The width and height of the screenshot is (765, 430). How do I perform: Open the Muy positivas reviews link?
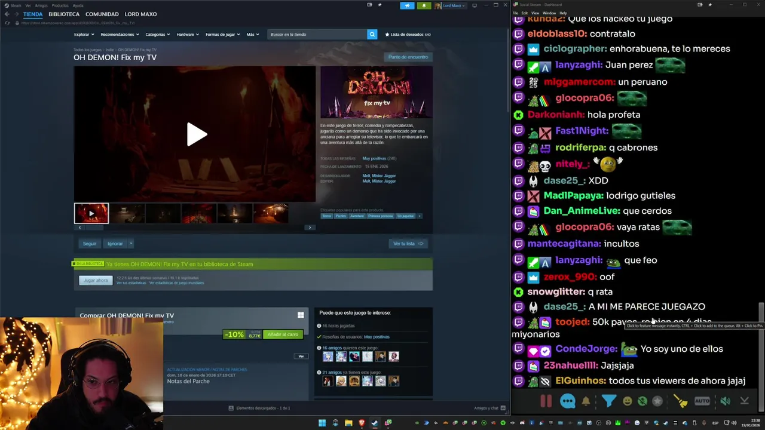click(374, 158)
